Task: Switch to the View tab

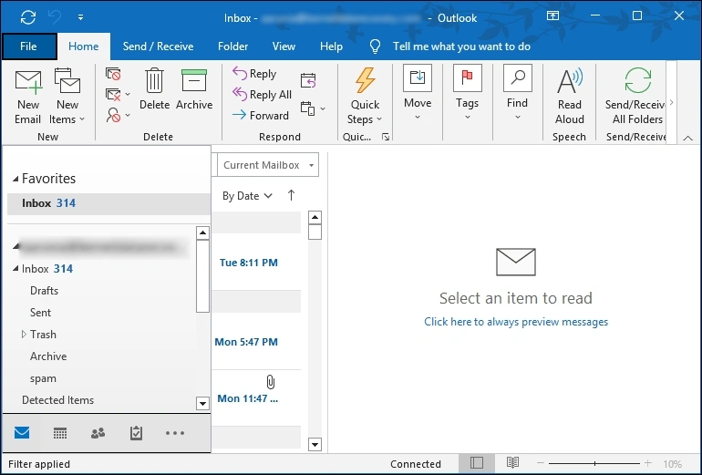Action: click(284, 46)
